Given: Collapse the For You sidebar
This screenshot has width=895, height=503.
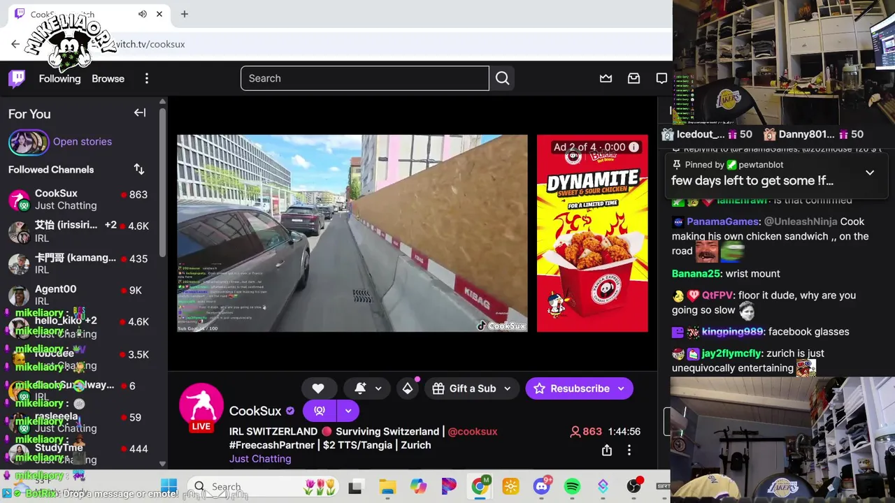Looking at the screenshot, I should pyautogui.click(x=140, y=112).
